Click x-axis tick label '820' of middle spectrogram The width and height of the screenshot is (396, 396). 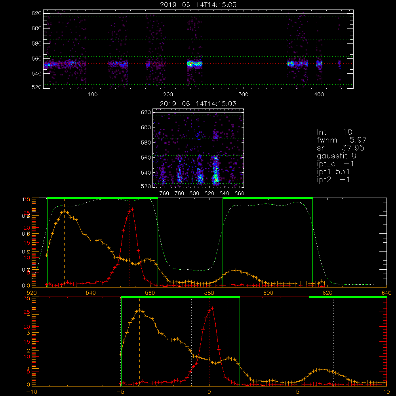coord(209,194)
